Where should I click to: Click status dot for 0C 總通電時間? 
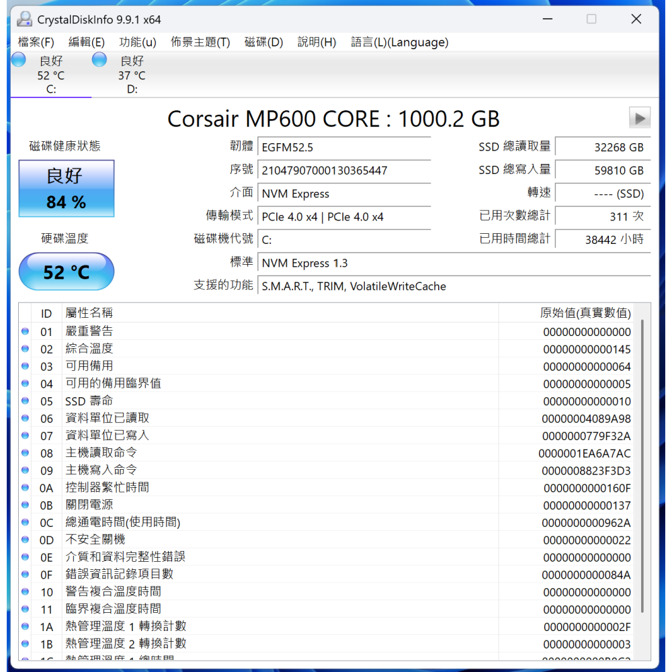[26, 522]
